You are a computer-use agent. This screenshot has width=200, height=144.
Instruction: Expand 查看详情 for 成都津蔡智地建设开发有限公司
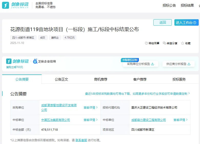90,108
